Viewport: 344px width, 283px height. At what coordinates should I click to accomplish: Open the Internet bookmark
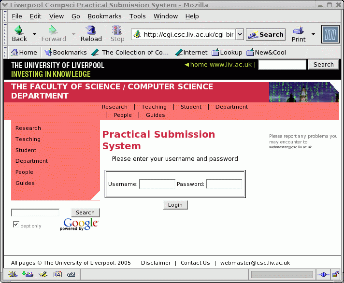(x=191, y=52)
